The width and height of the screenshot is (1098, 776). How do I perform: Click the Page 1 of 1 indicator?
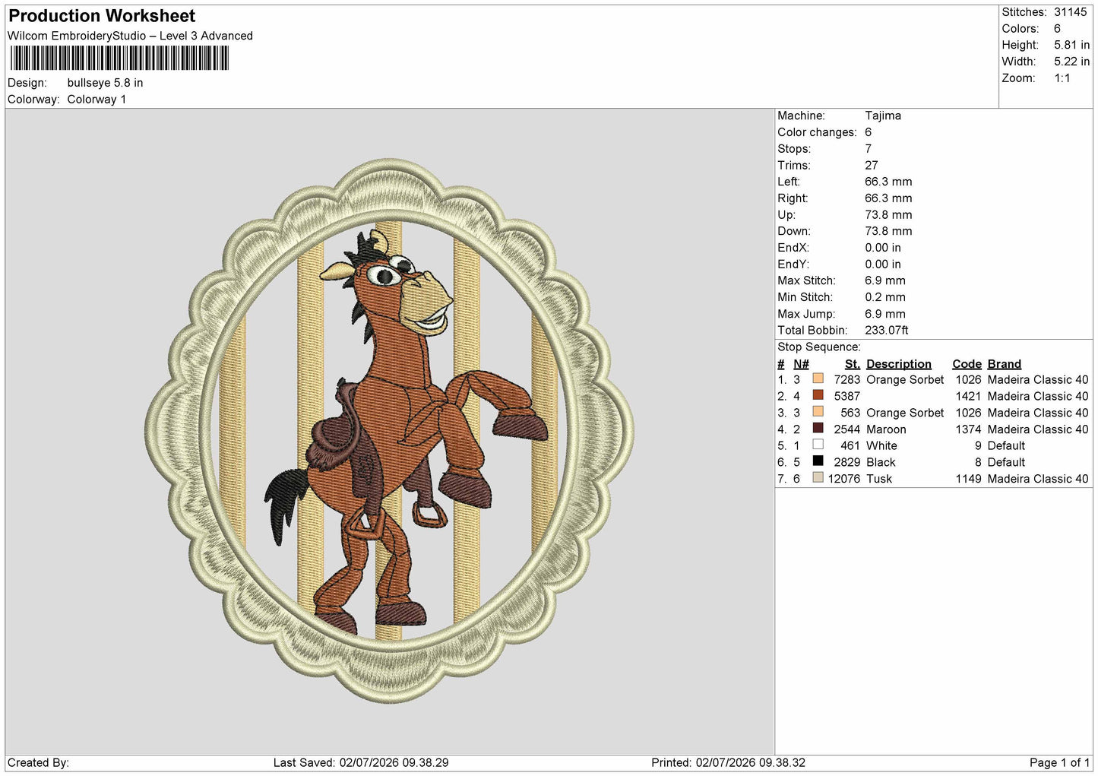coord(1059,762)
